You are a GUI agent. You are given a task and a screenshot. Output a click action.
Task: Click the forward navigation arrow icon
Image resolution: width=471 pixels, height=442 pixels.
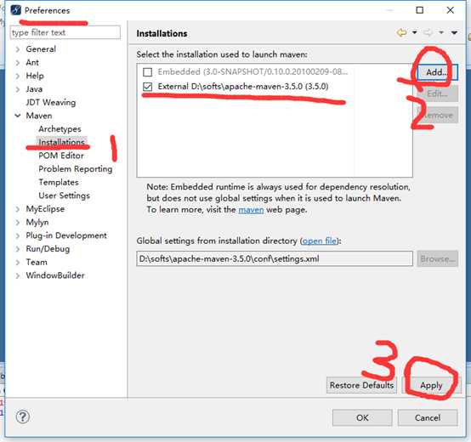coord(428,32)
